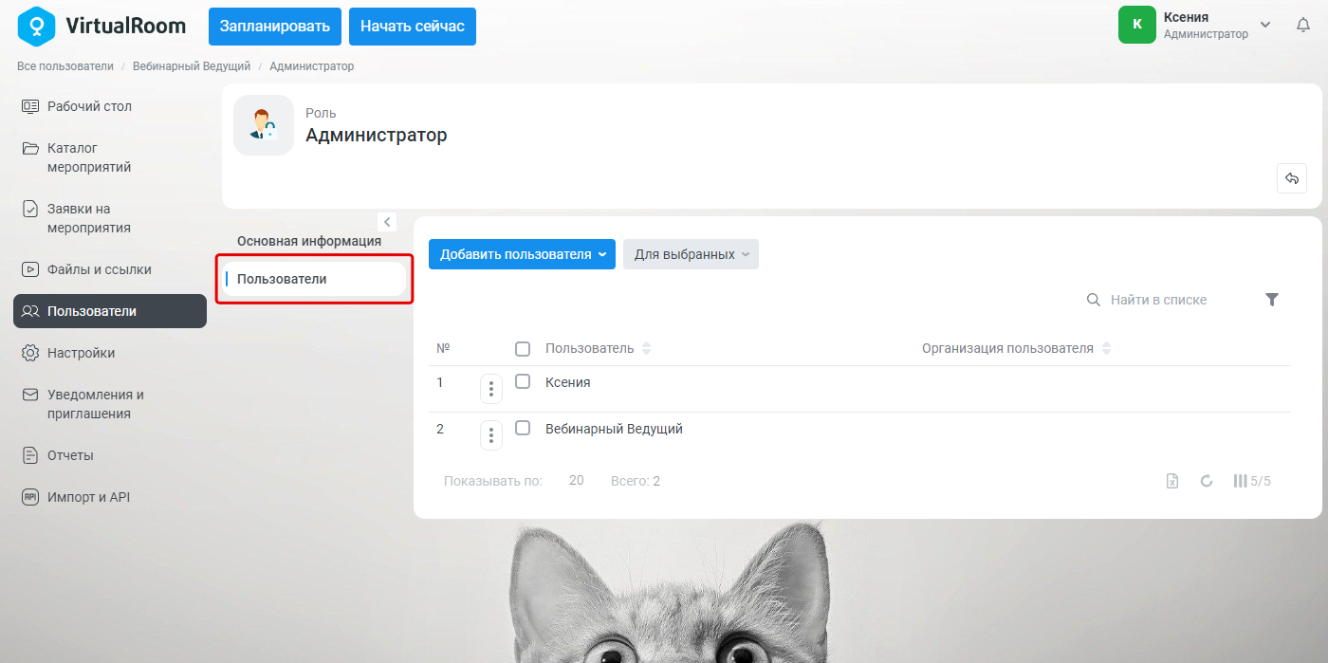Viewport: 1328px width, 663px height.
Task: Refresh the user list icon
Action: [x=1207, y=481]
